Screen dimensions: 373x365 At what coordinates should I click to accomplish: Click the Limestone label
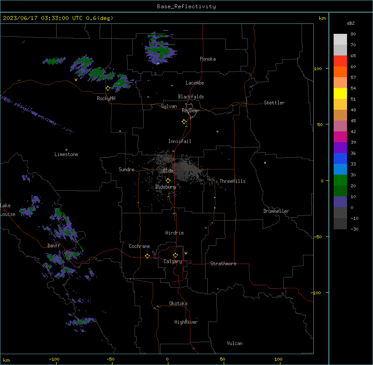click(x=66, y=154)
